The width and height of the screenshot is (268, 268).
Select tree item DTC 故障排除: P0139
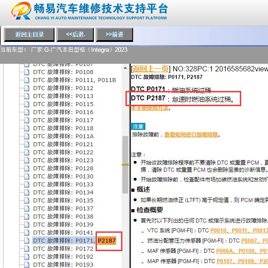(63, 225)
